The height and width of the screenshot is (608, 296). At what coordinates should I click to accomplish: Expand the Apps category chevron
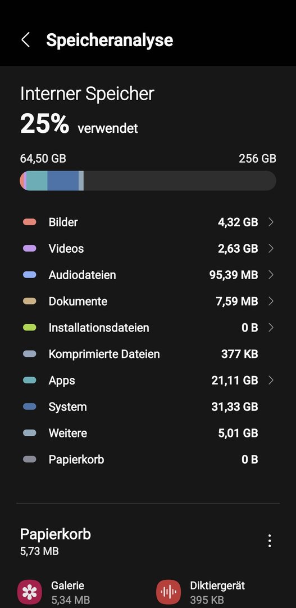[271, 381]
